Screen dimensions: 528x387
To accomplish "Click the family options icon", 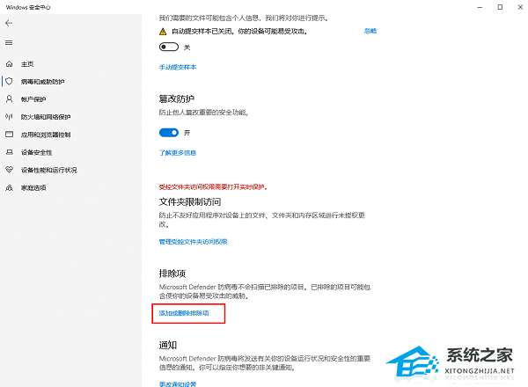I will (9, 187).
